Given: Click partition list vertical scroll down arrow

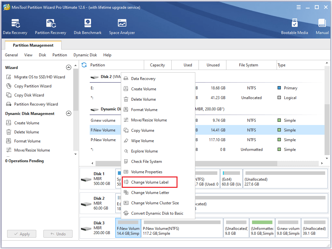Looking at the screenshot, I should (x=327, y=158).
